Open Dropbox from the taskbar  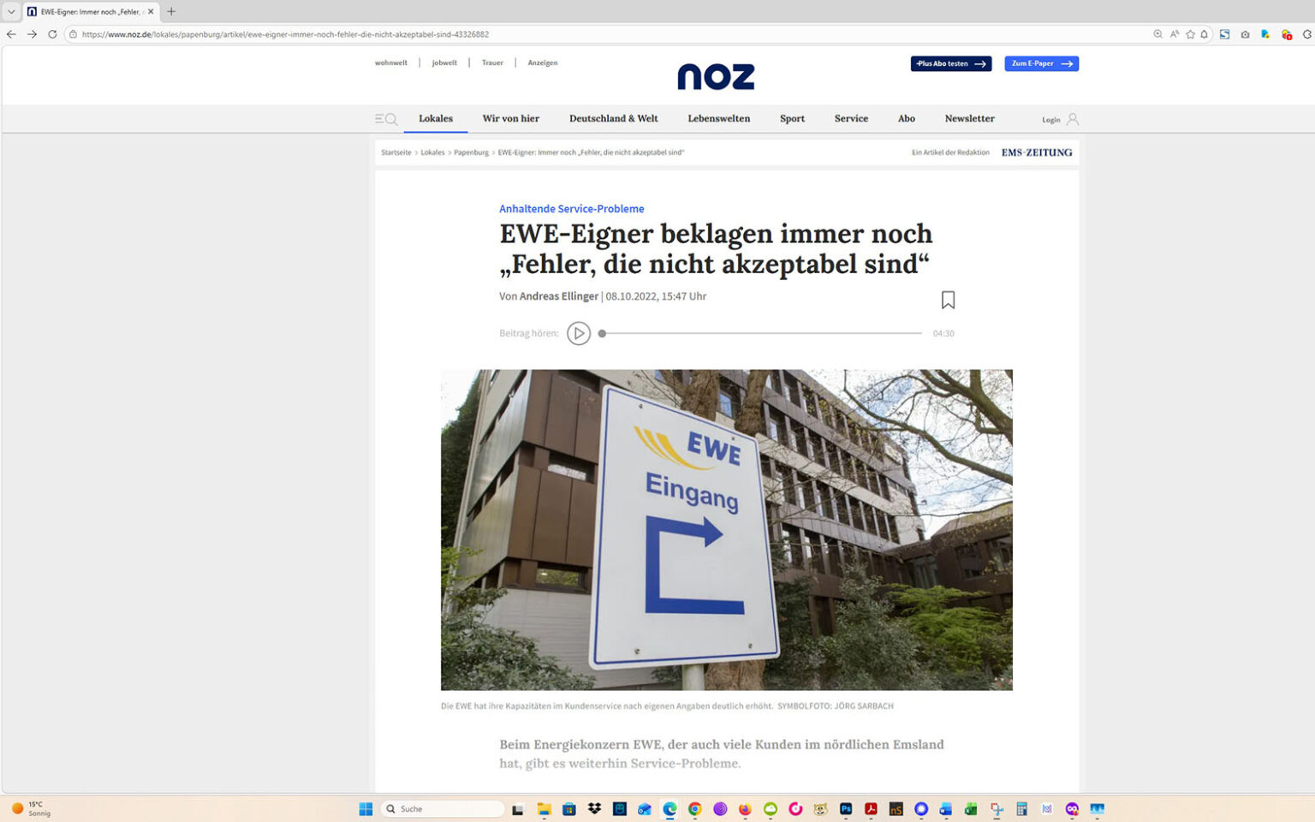pos(592,808)
